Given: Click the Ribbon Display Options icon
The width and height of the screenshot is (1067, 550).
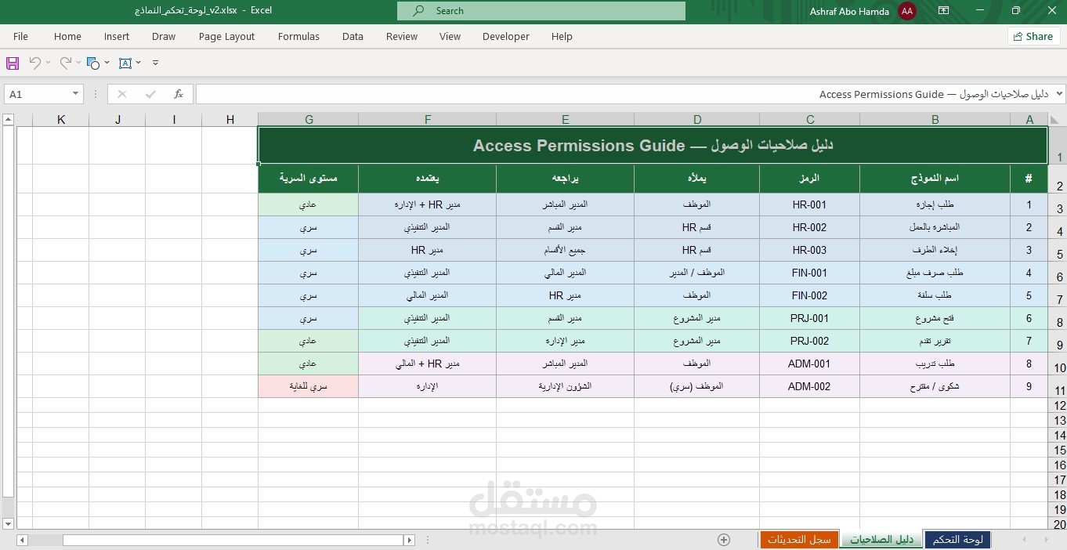Looking at the screenshot, I should click(x=944, y=11).
